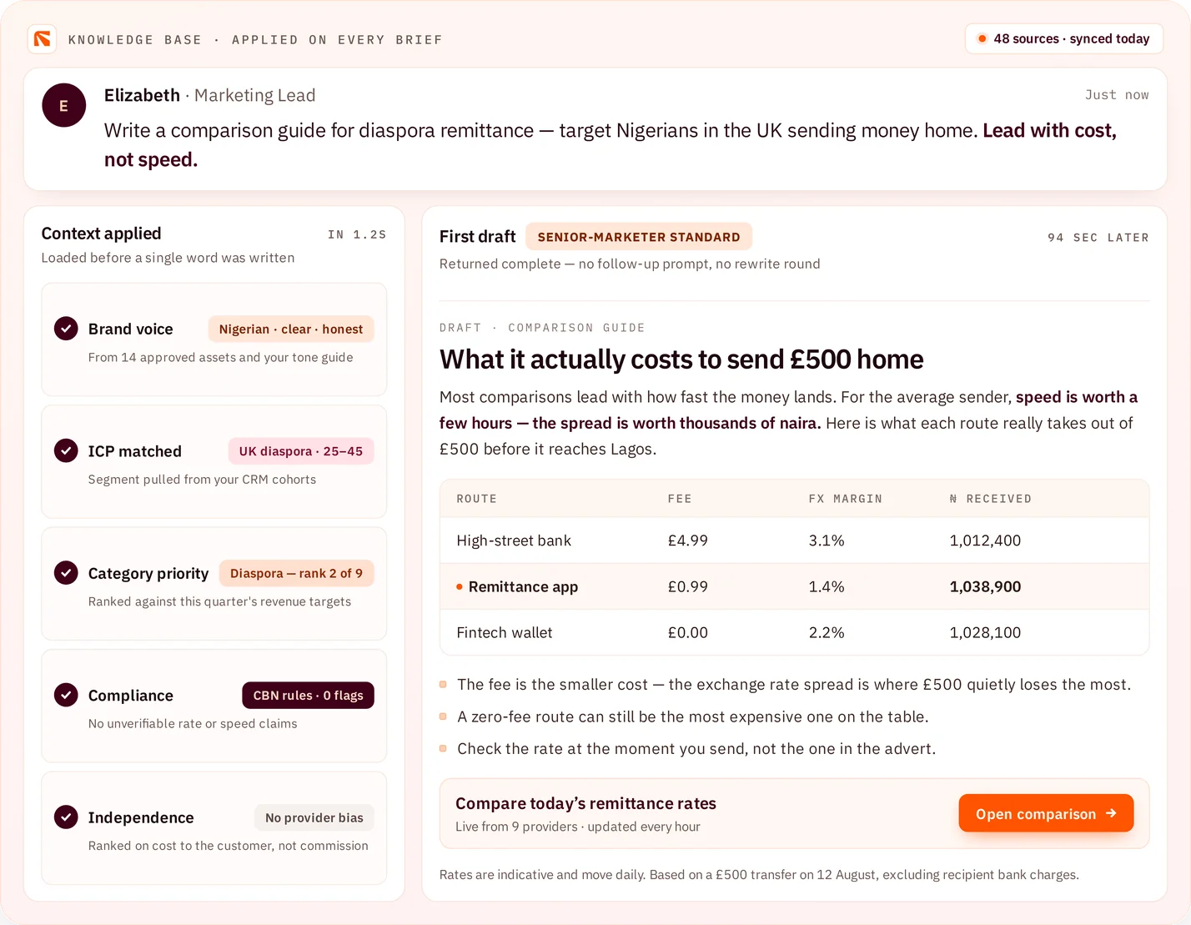Click 'Segment pulled from your CRM cohorts'
This screenshot has width=1191, height=925.
(x=202, y=480)
